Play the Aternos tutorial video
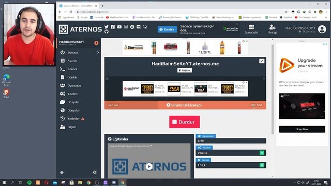Screen dimensions: 331x186 point(149,166)
